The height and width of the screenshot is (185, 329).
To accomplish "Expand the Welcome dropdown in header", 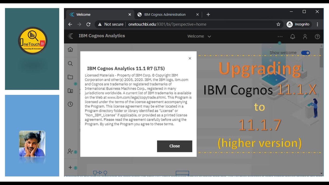I will pos(199,36).
